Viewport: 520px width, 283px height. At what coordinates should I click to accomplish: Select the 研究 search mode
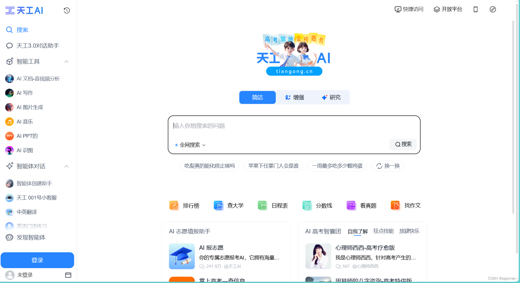coord(331,98)
